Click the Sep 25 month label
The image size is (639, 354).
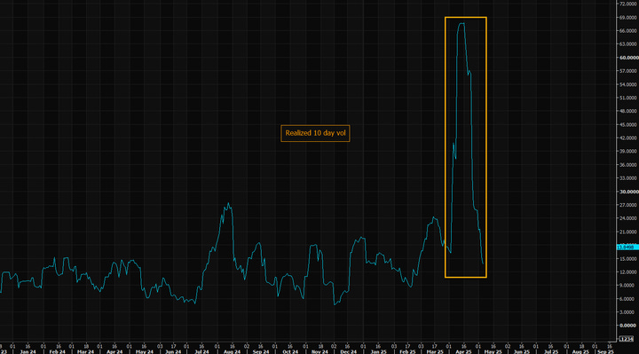605,351
